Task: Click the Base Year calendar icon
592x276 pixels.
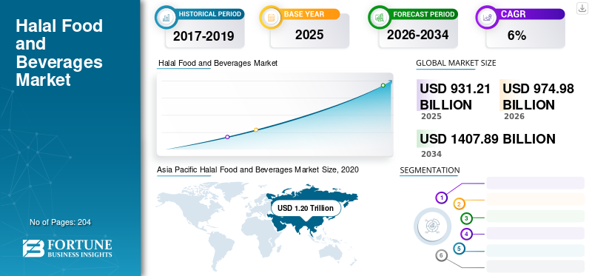Action: 271,17
